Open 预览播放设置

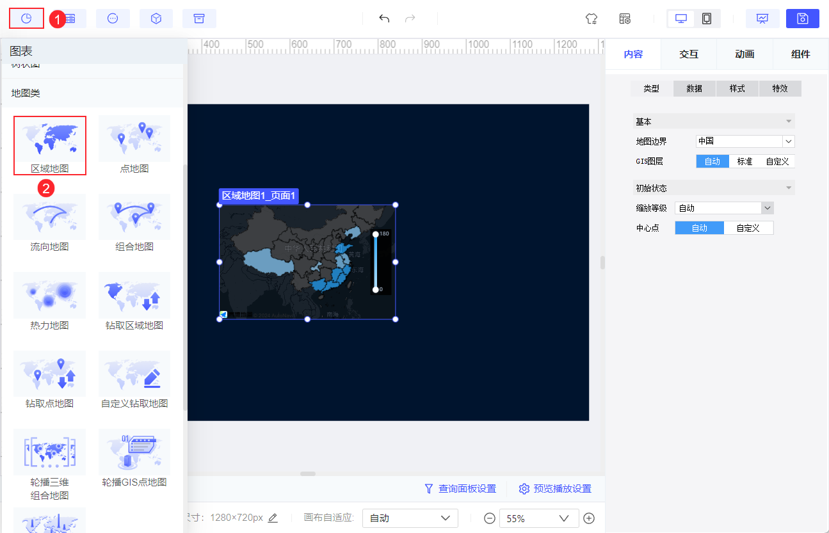coord(555,489)
